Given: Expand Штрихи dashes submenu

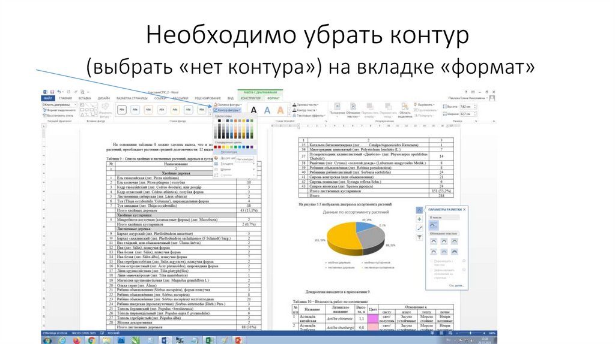Looking at the screenshot, I should tap(234, 170).
